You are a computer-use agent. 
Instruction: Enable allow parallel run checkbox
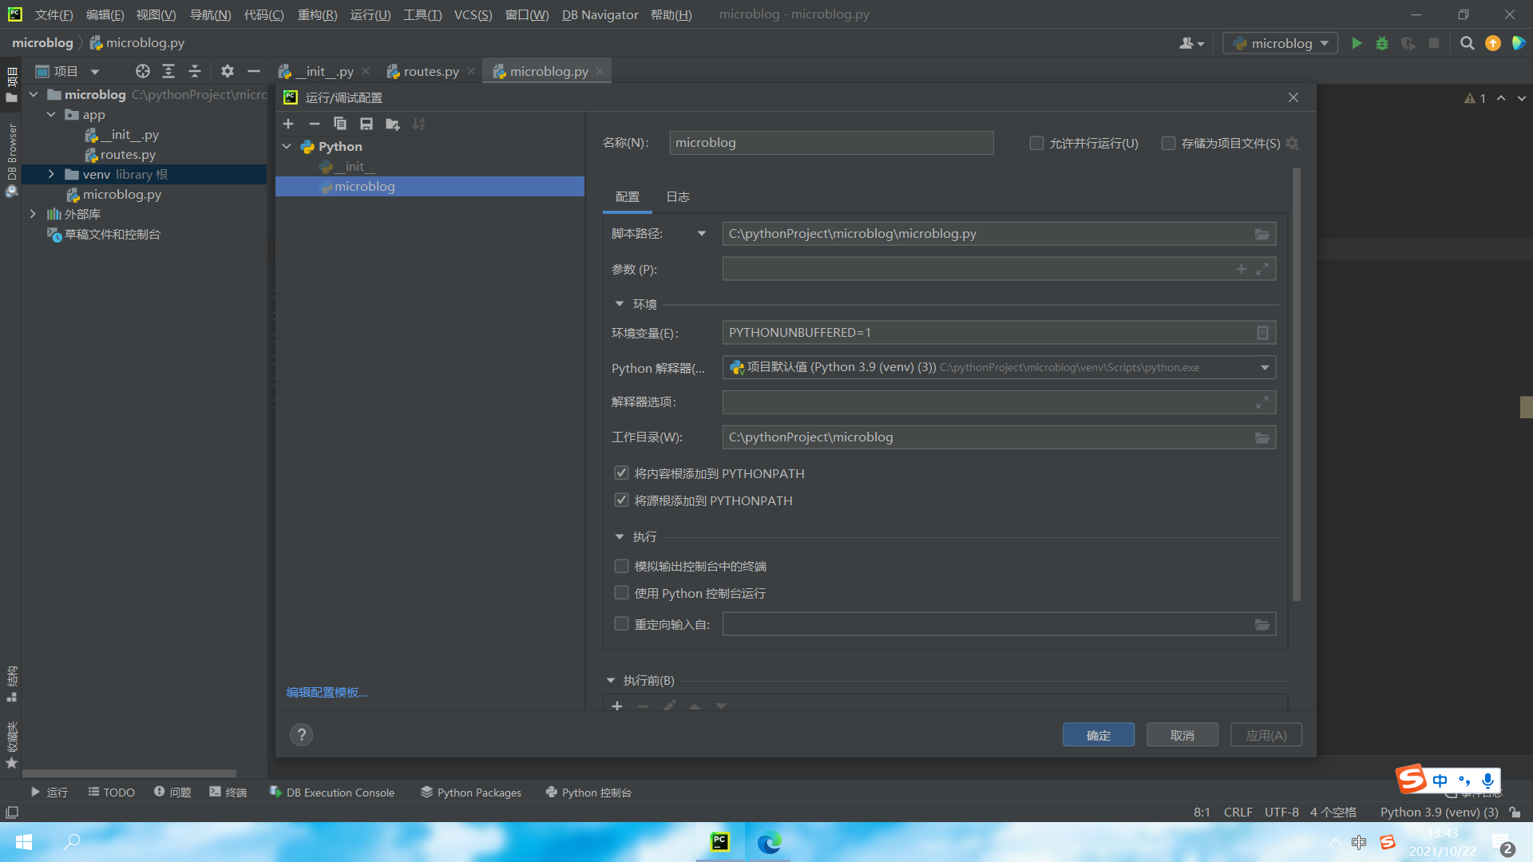[x=1036, y=143]
